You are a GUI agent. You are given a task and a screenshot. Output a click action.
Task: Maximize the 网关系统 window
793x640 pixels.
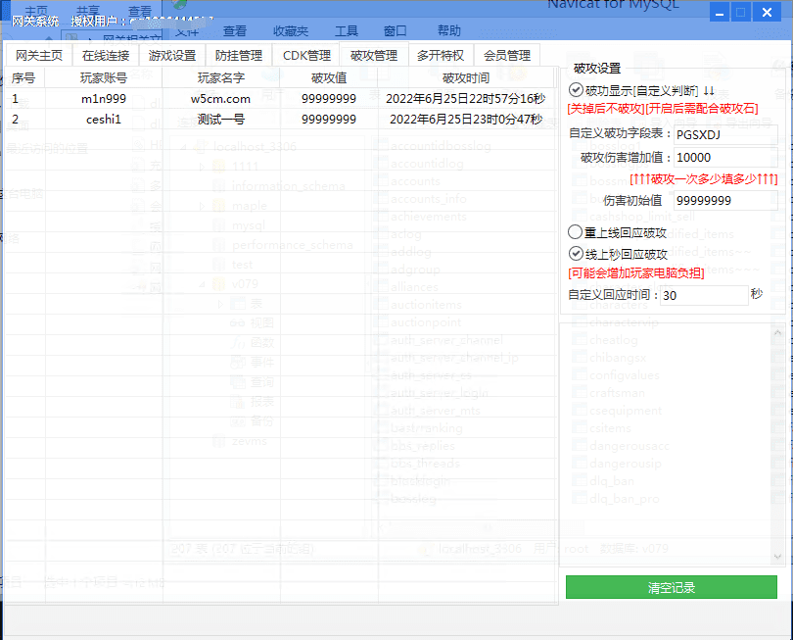tap(740, 12)
